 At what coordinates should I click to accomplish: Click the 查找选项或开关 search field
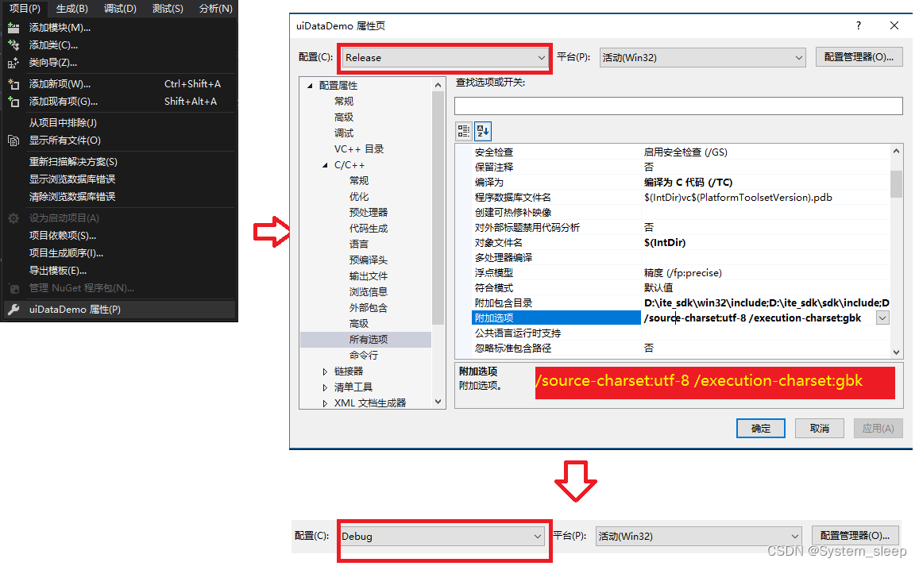coord(678,106)
